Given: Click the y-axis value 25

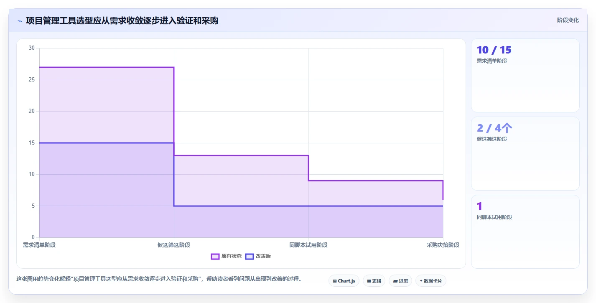Looking at the screenshot, I should pos(32,80).
